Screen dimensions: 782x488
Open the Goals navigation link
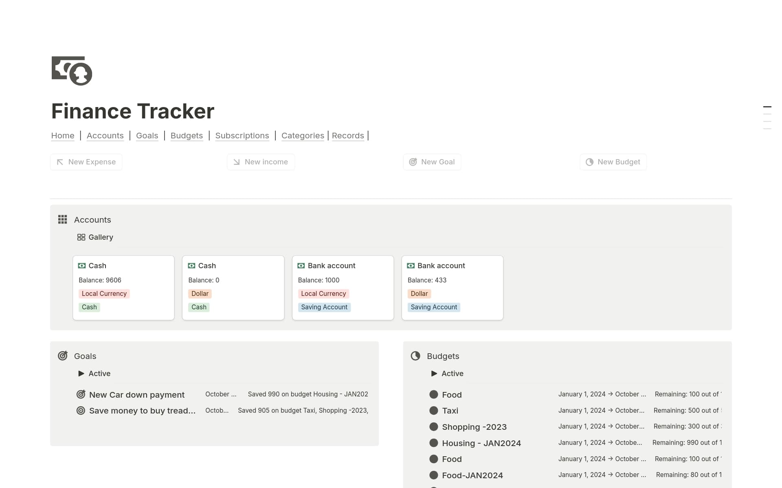[147, 136]
